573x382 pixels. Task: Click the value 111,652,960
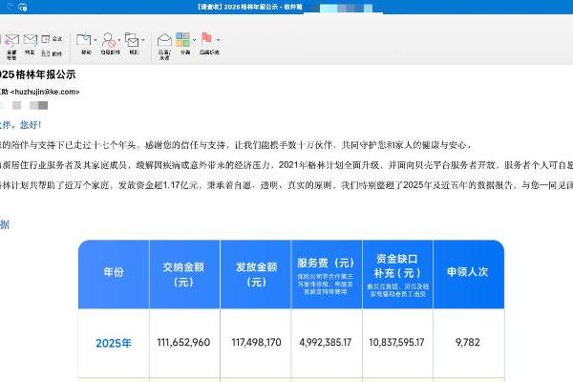pyautogui.click(x=183, y=343)
